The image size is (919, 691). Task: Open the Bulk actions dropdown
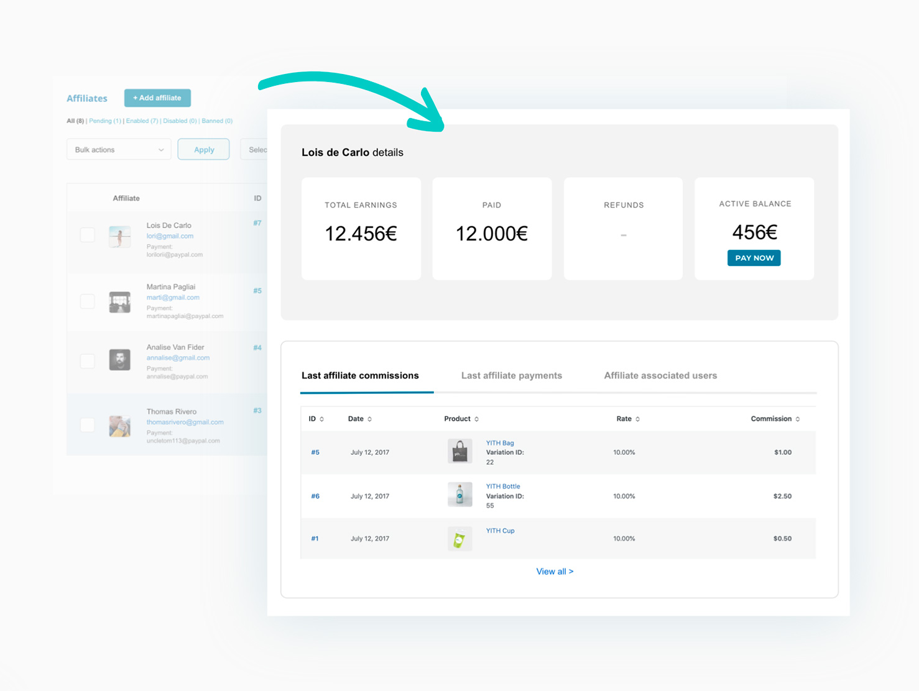[x=119, y=150]
